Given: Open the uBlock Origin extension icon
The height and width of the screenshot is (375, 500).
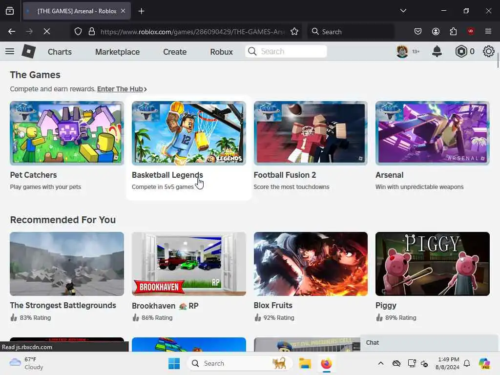Looking at the screenshot, I should [471, 31].
